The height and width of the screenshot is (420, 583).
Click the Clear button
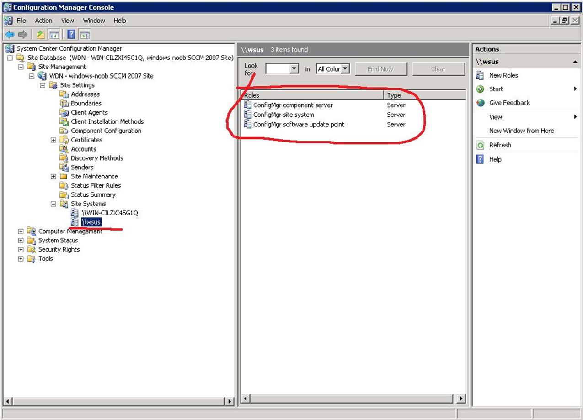pos(438,69)
